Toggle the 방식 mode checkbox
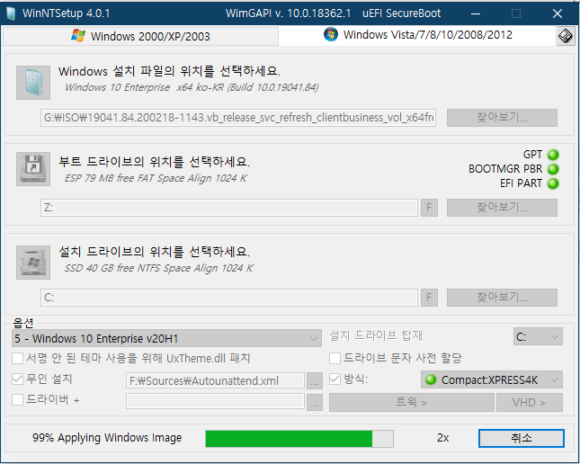 tap(335, 379)
